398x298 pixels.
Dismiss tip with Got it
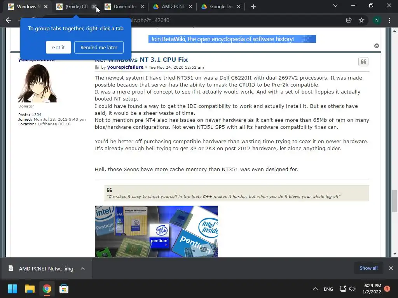point(58,47)
